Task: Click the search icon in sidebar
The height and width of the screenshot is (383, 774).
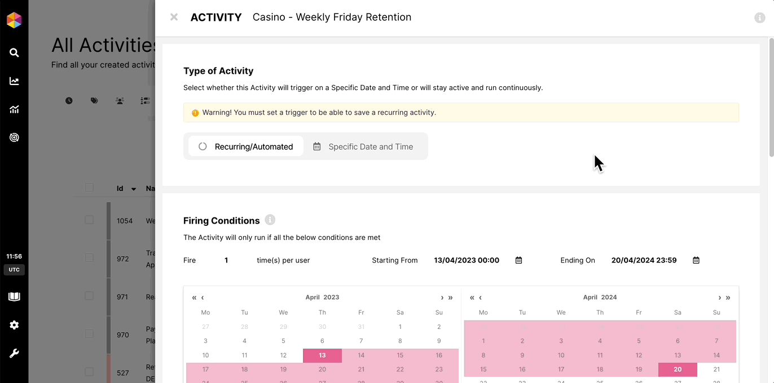Action: (x=14, y=52)
